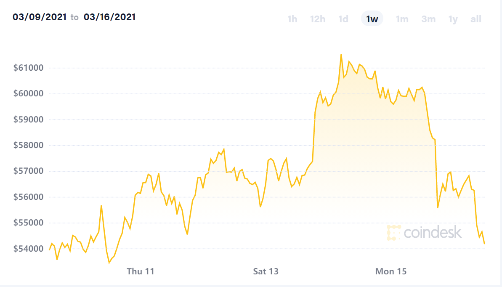Viewport: 502px width, 287px height.
Task: Select the 1h time range
Action: (x=292, y=19)
